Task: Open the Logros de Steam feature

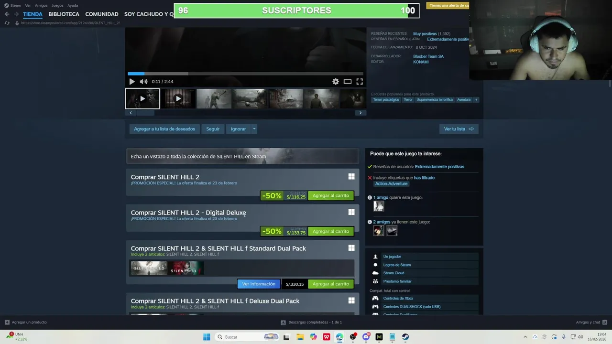Action: (425, 265)
